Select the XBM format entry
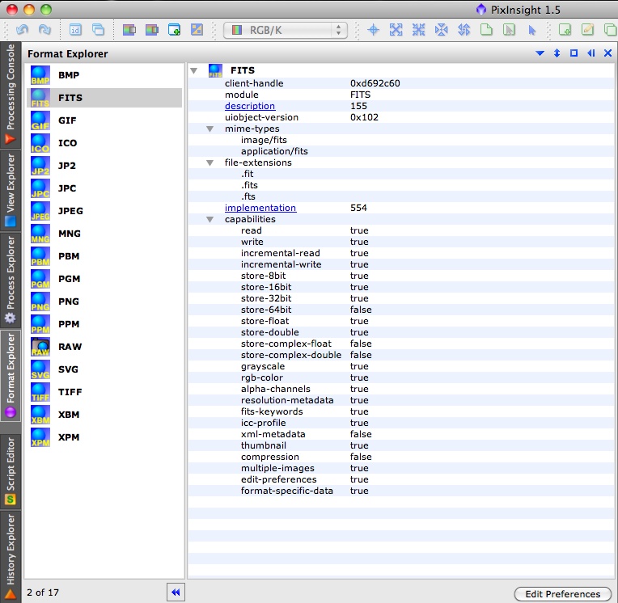The image size is (618, 603). tap(104, 415)
